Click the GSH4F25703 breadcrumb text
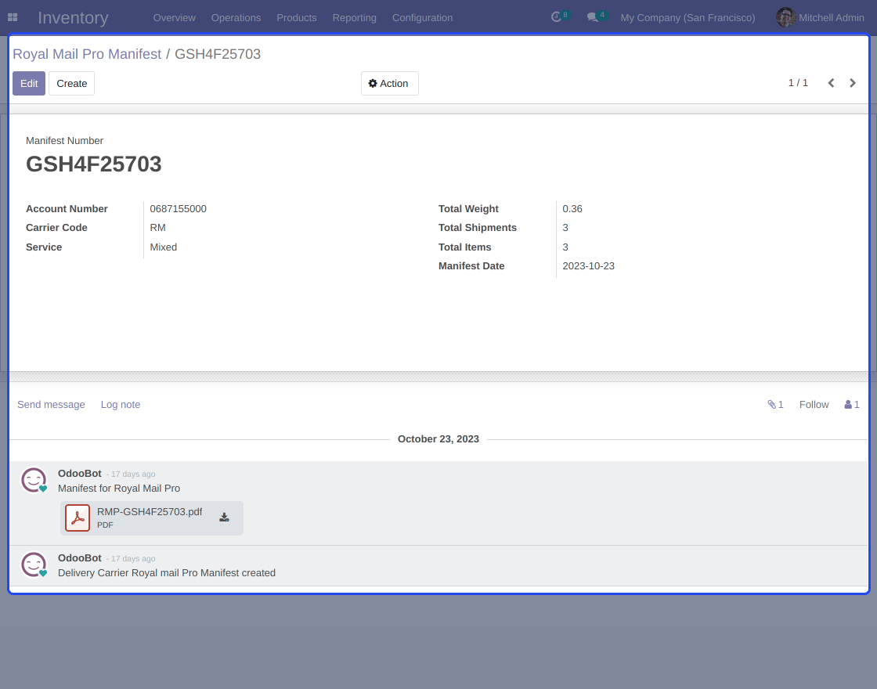This screenshot has height=689, width=877. (218, 54)
